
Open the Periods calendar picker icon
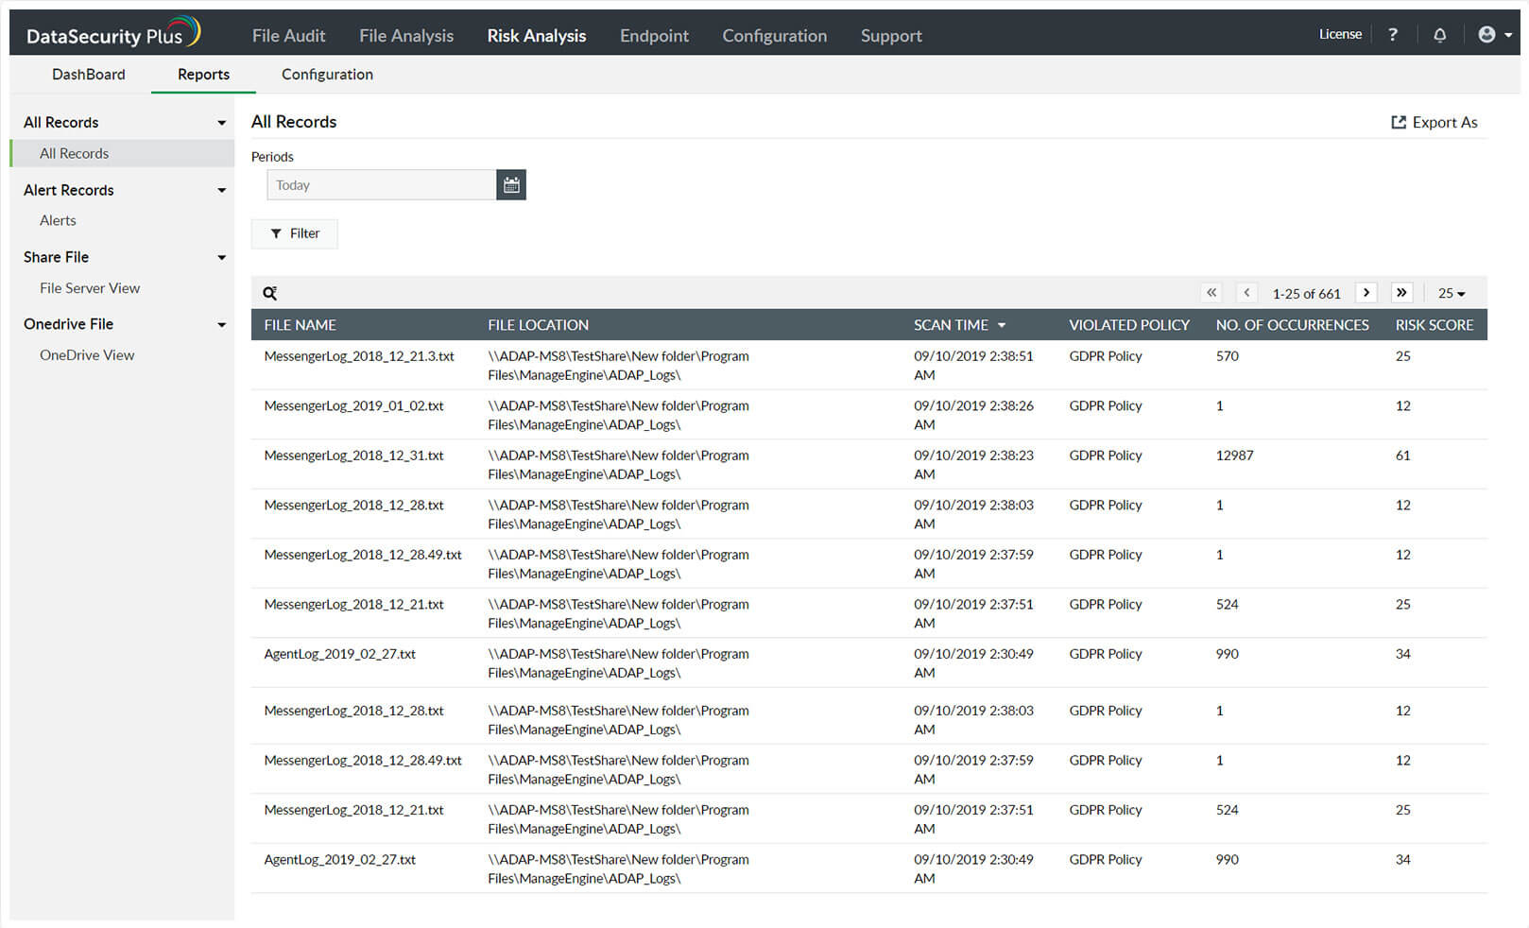(511, 185)
